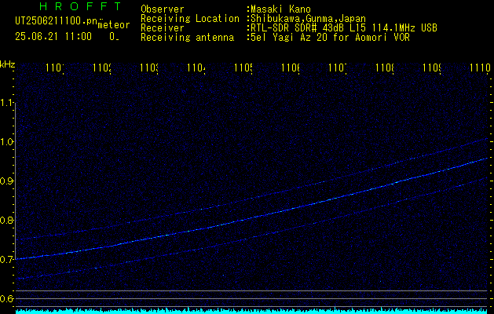Select location Shibukawa,Gunma,Japan

[308, 19]
